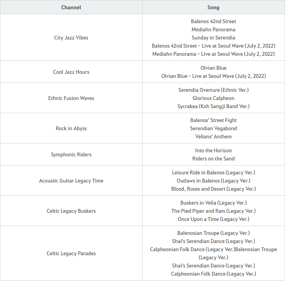Click the song Sunday in Serendia
Viewport: 285px width, 281px height.
[x=213, y=38]
